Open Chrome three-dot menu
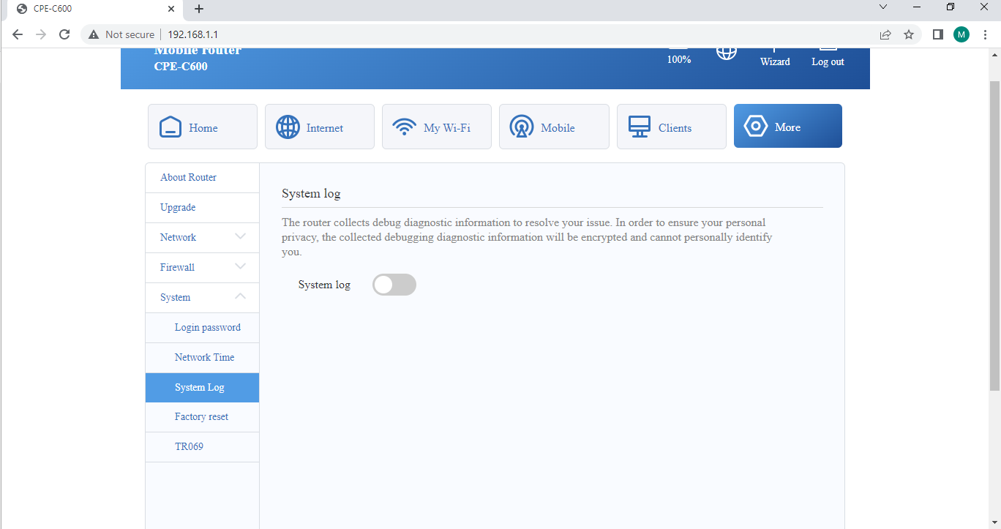 coord(985,34)
